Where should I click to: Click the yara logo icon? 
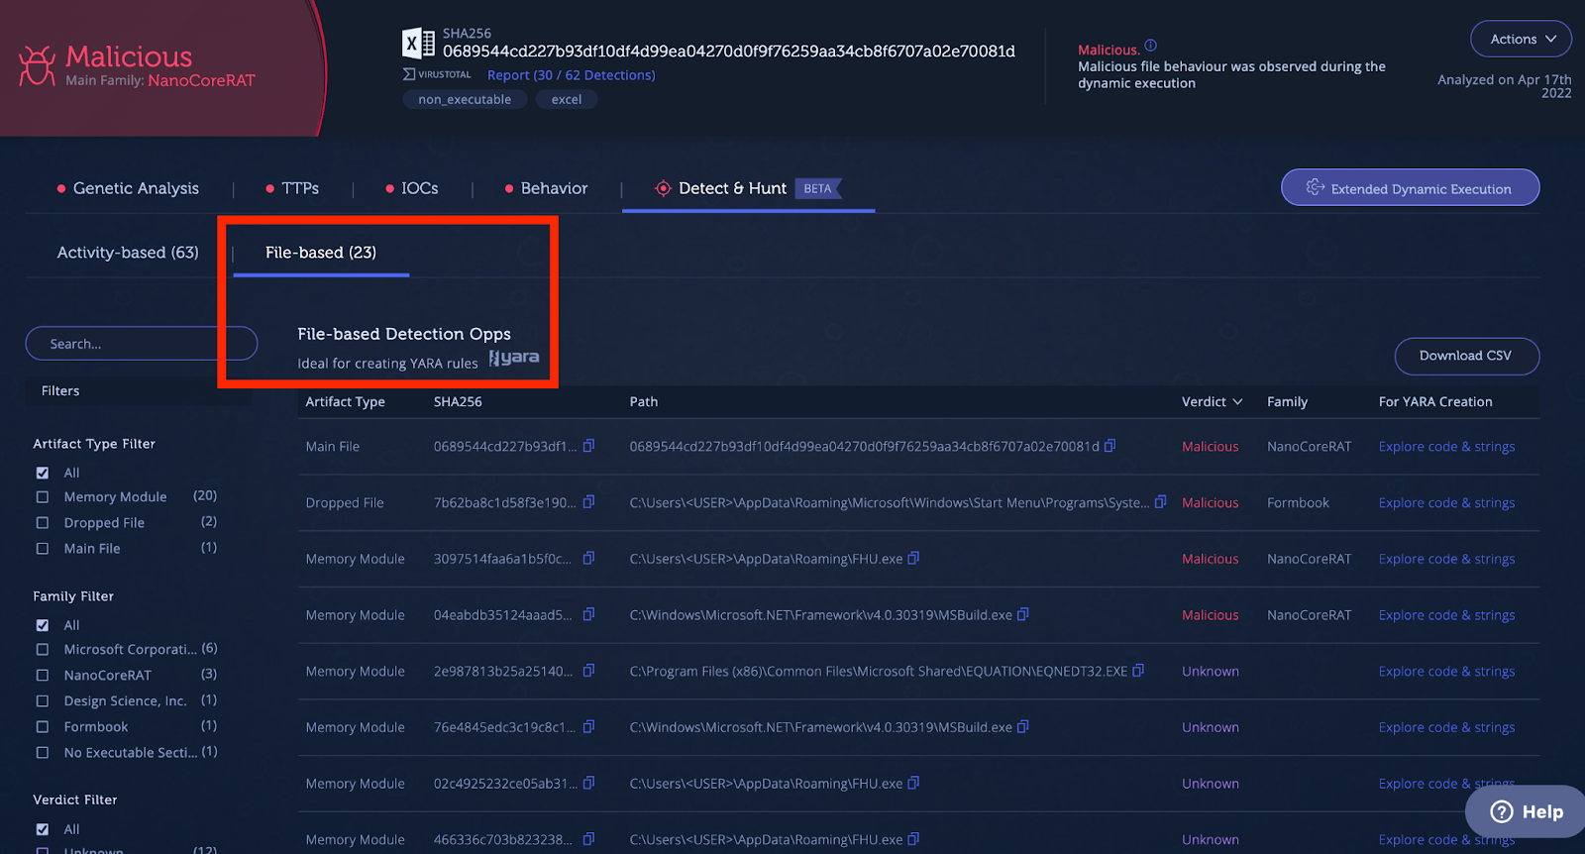point(514,358)
